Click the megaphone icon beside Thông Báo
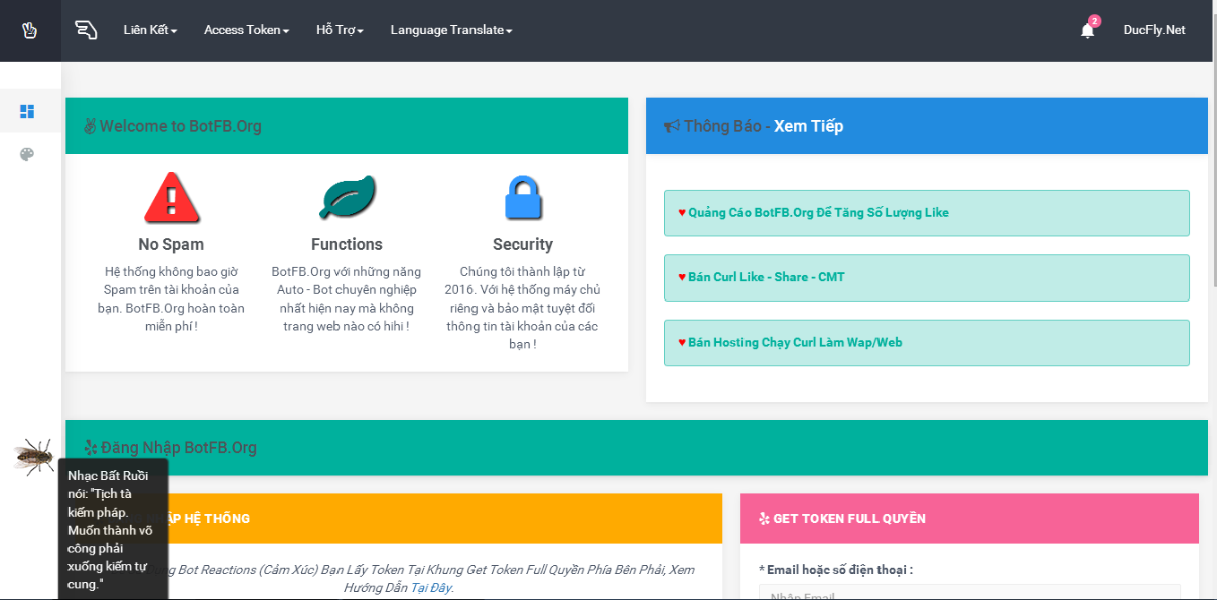The height and width of the screenshot is (600, 1217). (x=672, y=126)
